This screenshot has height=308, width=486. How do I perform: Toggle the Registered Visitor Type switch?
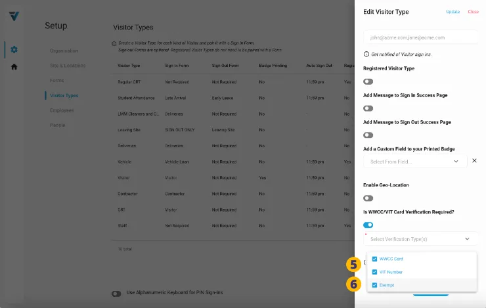[x=368, y=81]
